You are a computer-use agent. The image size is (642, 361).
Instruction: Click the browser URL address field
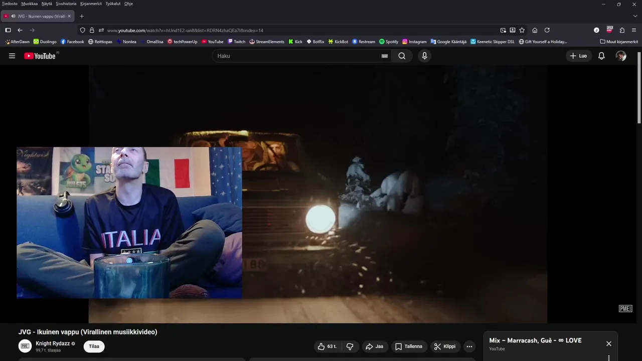pos(301,30)
